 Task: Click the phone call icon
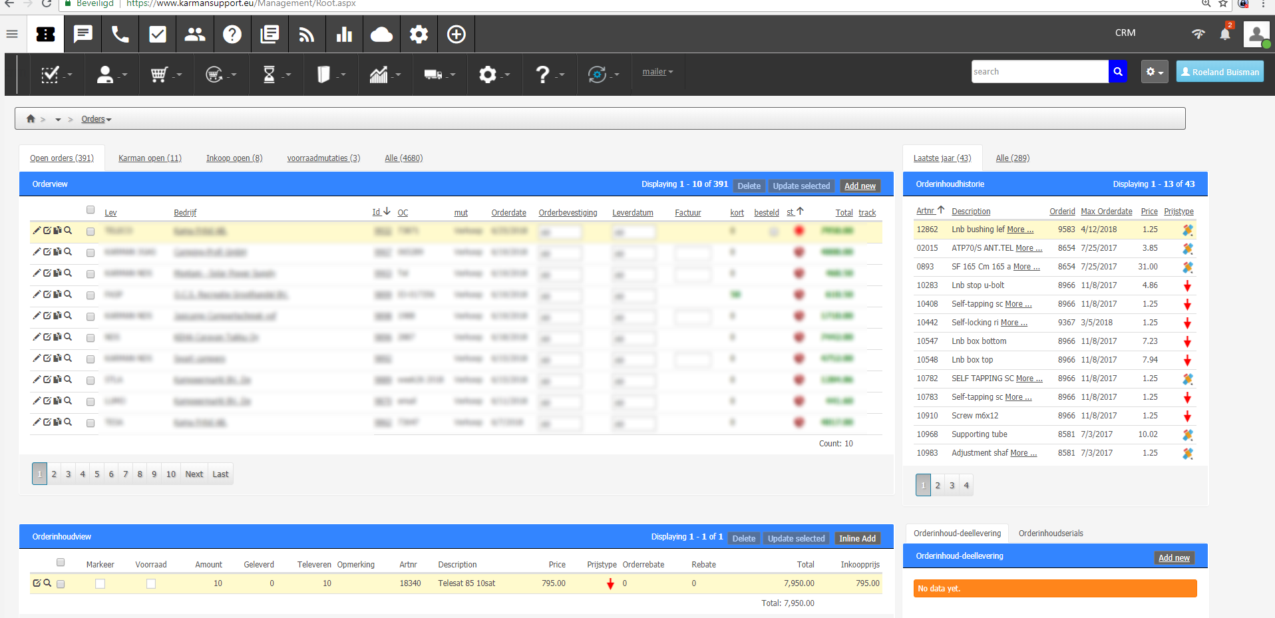click(120, 34)
